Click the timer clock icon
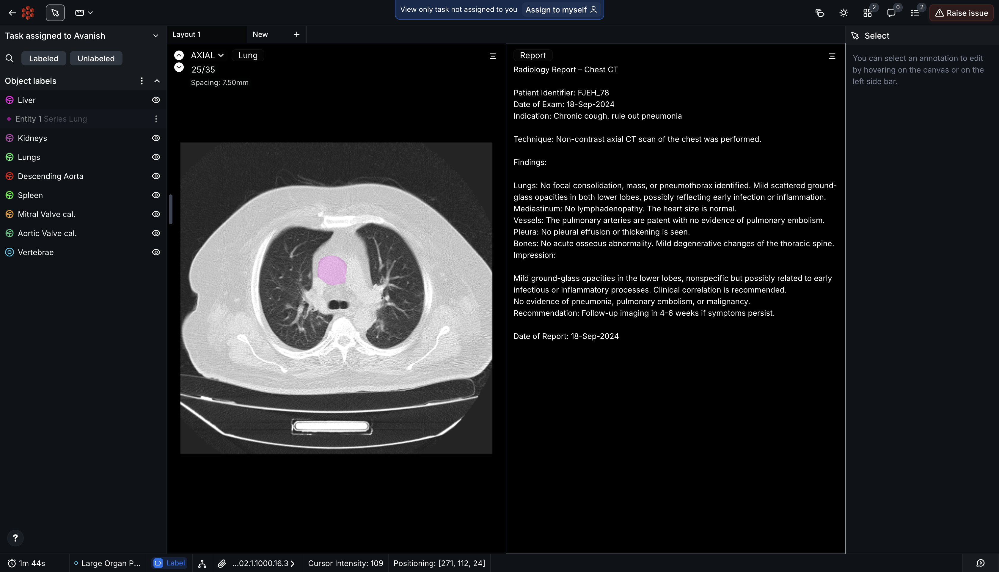Image resolution: width=999 pixels, height=572 pixels. point(12,563)
